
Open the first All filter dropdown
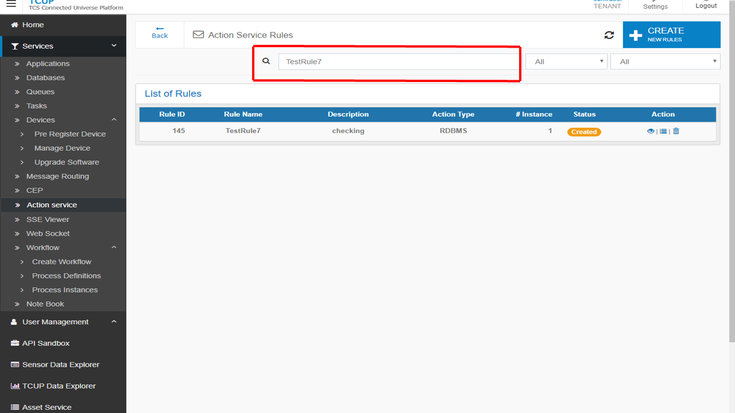pyautogui.click(x=566, y=61)
